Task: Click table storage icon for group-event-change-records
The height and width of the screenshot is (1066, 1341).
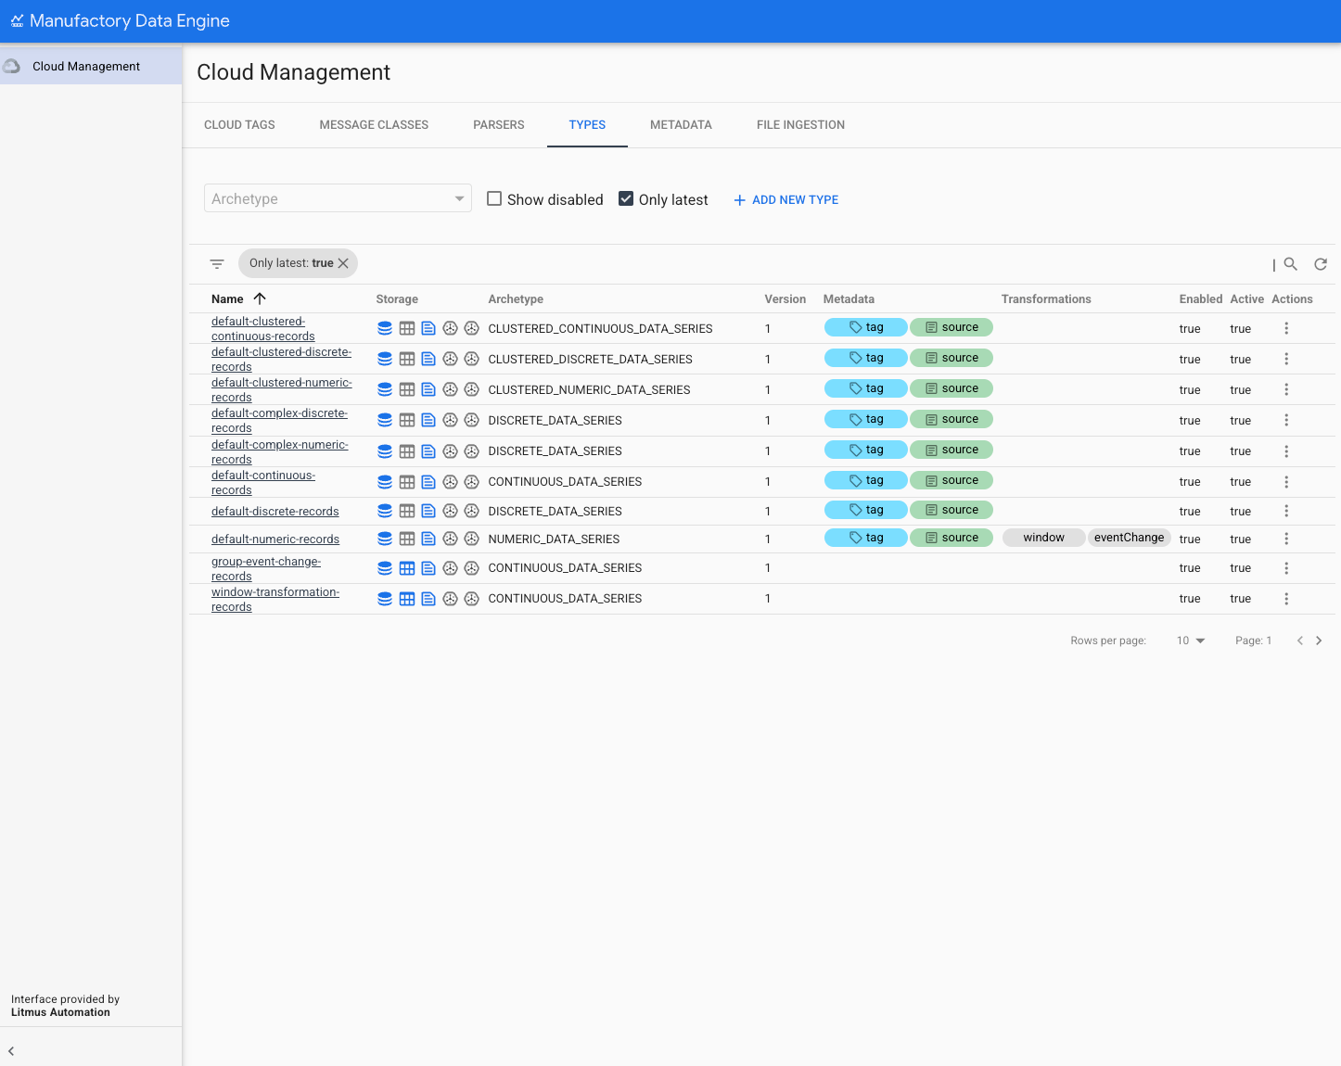Action: tap(407, 568)
